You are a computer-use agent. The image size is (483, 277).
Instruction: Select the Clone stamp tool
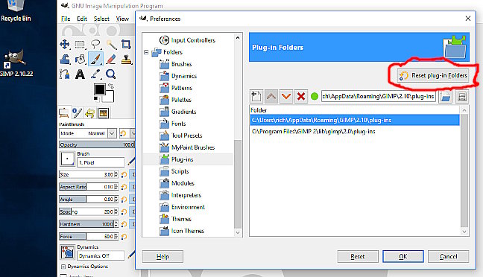126,59
